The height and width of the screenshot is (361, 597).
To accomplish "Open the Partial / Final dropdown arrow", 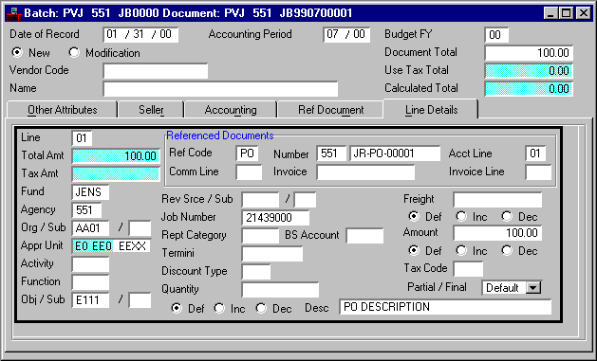I will (x=533, y=288).
